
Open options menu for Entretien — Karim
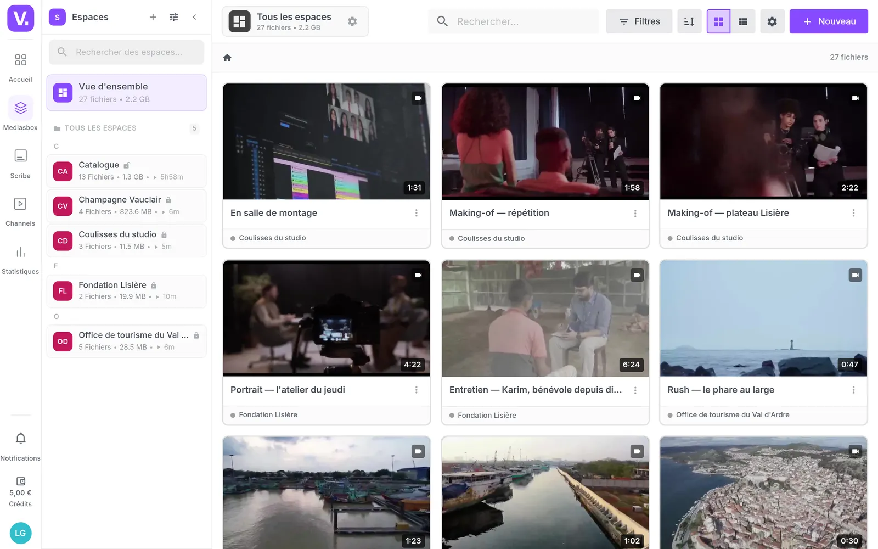[x=635, y=390]
